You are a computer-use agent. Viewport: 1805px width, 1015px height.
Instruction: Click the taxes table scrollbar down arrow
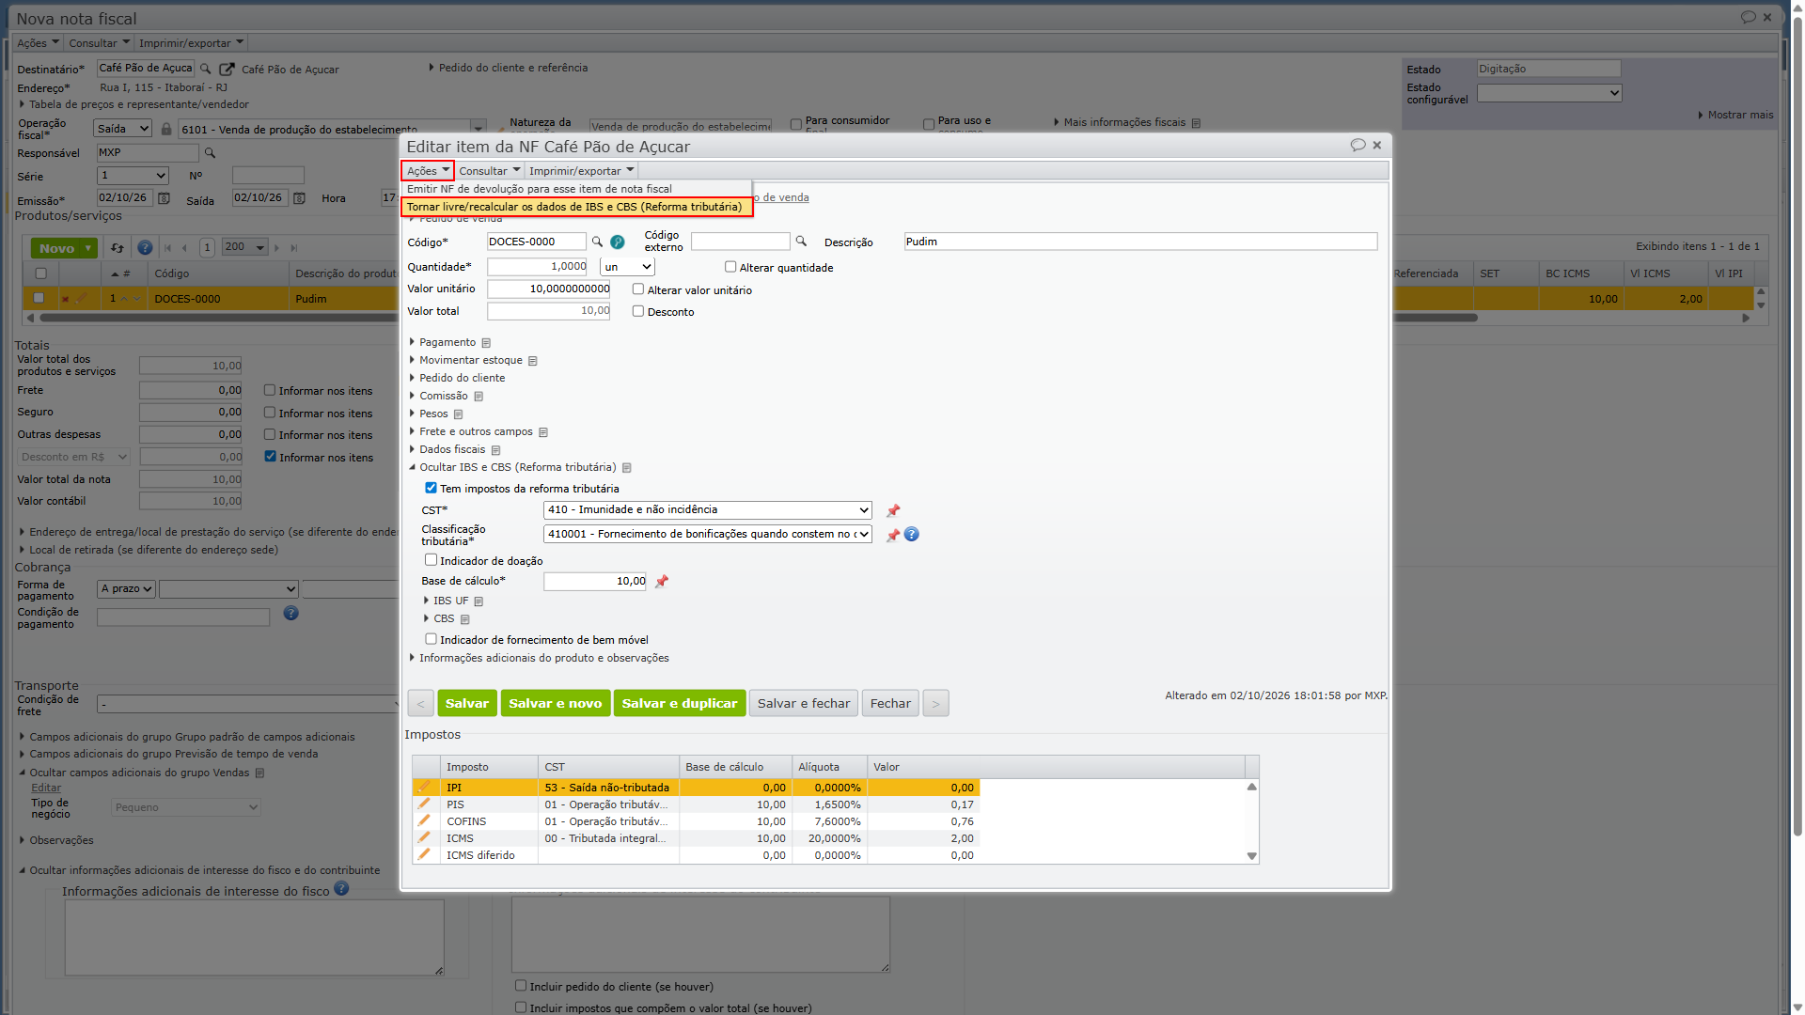coord(1252,856)
